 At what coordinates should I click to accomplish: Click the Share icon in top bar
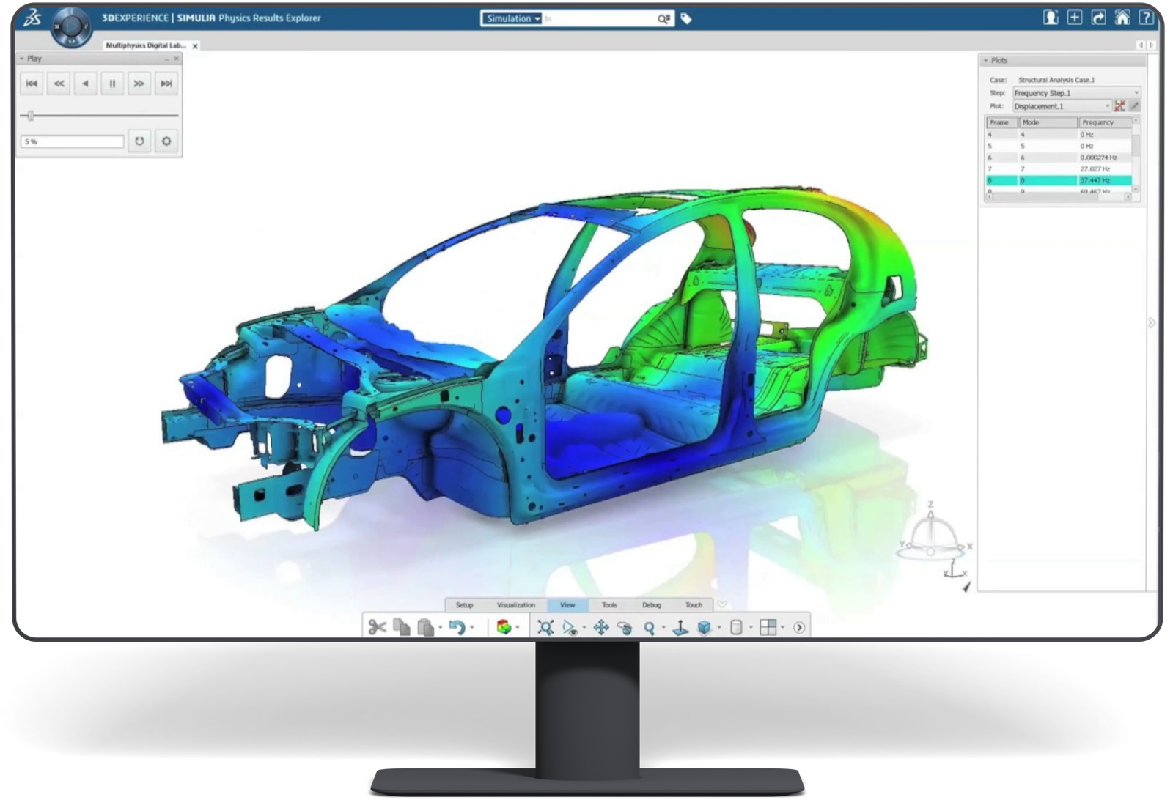1098,18
